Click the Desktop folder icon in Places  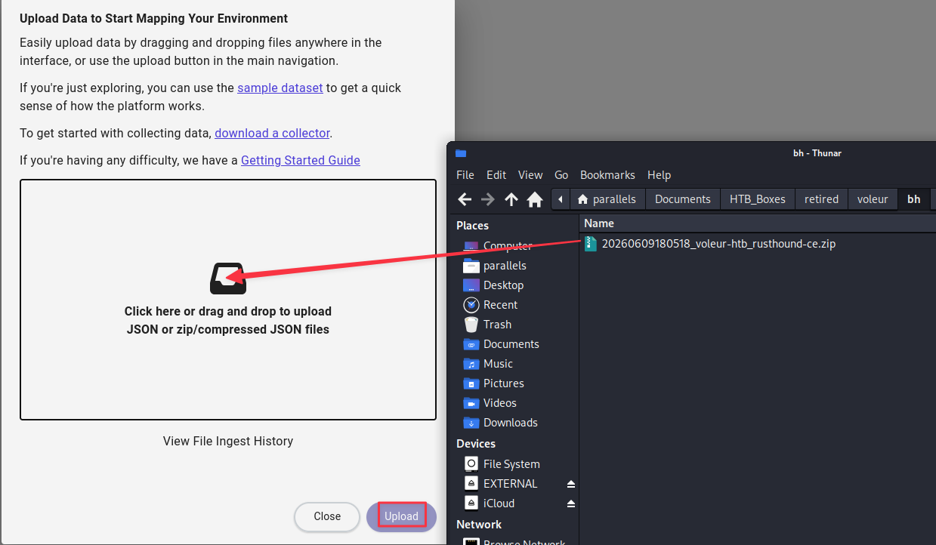tap(471, 285)
